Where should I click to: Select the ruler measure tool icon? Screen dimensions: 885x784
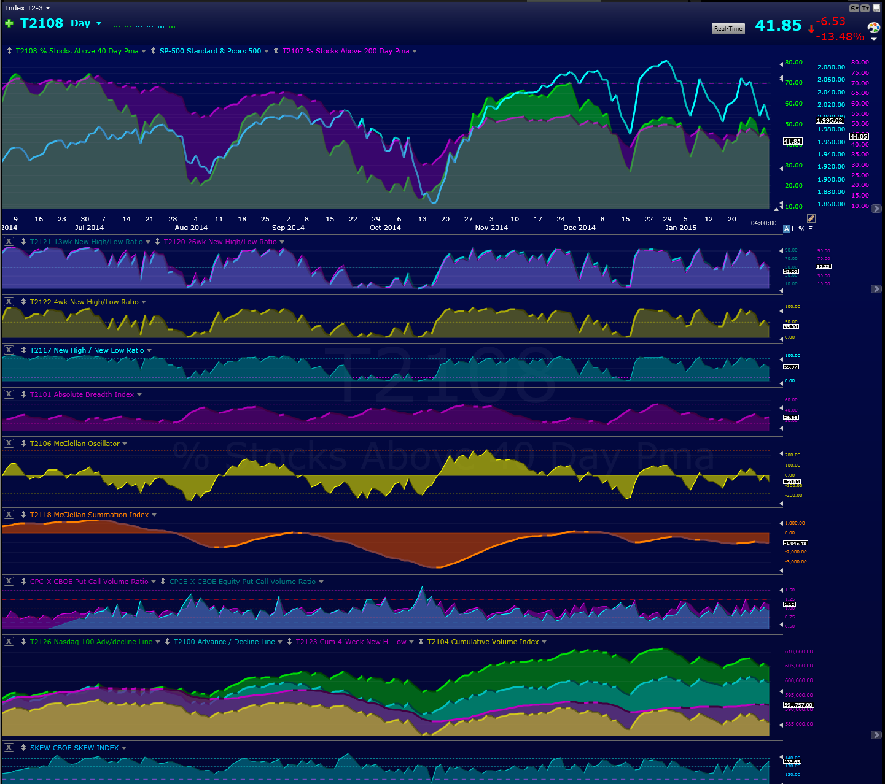pos(811,218)
